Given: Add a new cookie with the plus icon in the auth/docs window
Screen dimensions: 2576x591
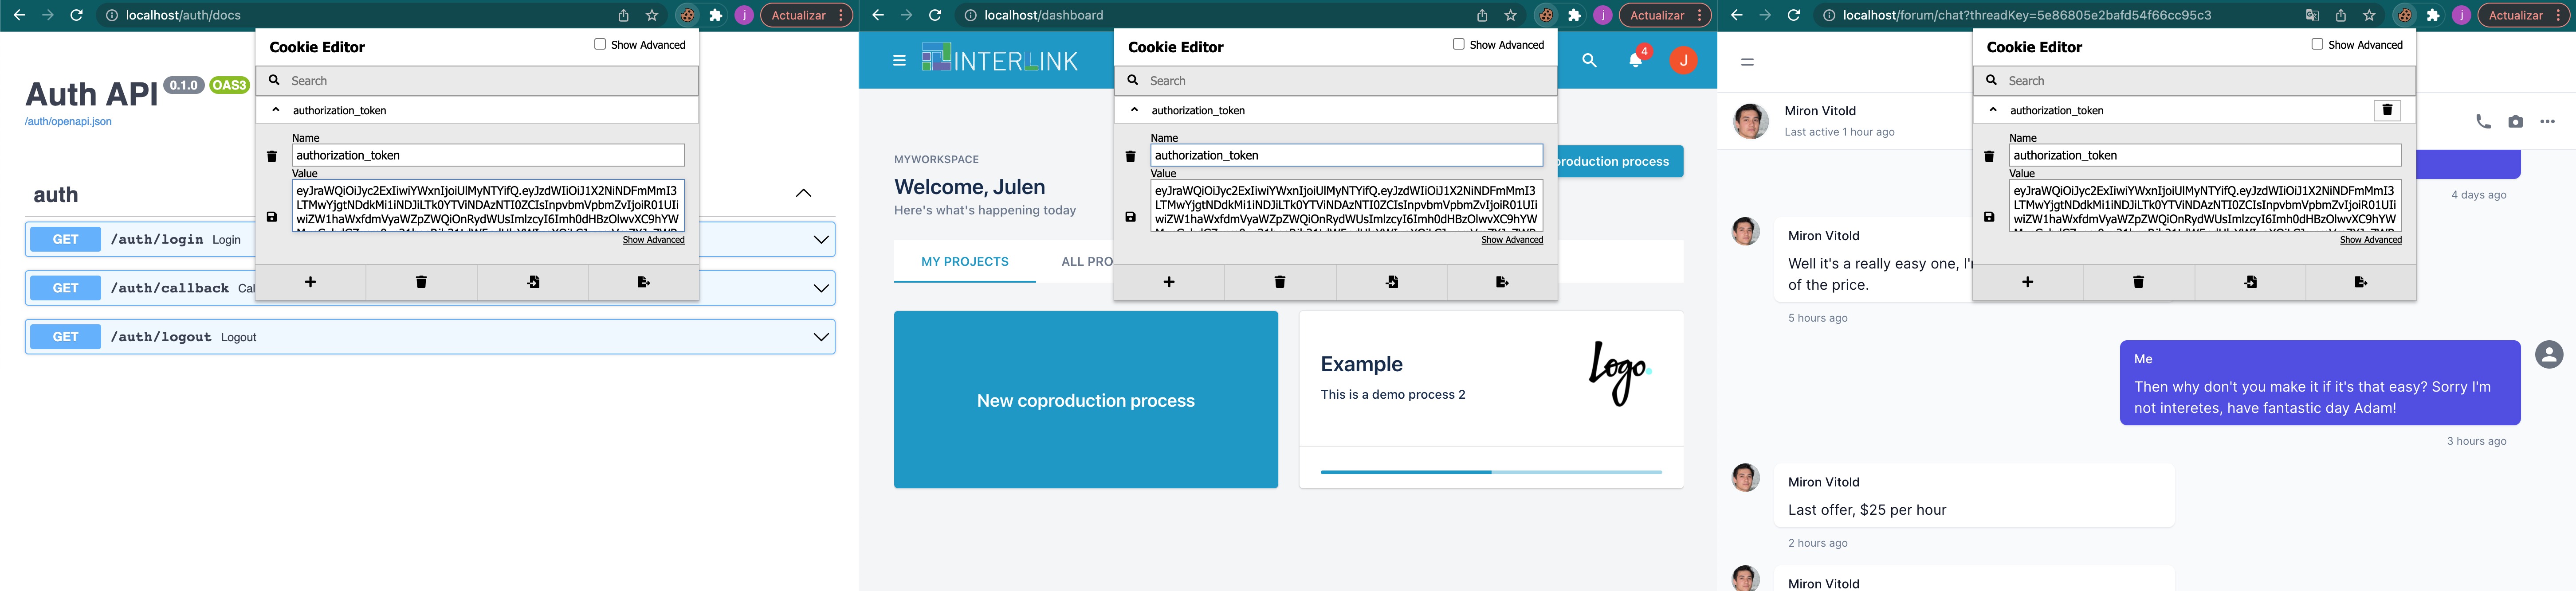Looking at the screenshot, I should [x=310, y=283].
